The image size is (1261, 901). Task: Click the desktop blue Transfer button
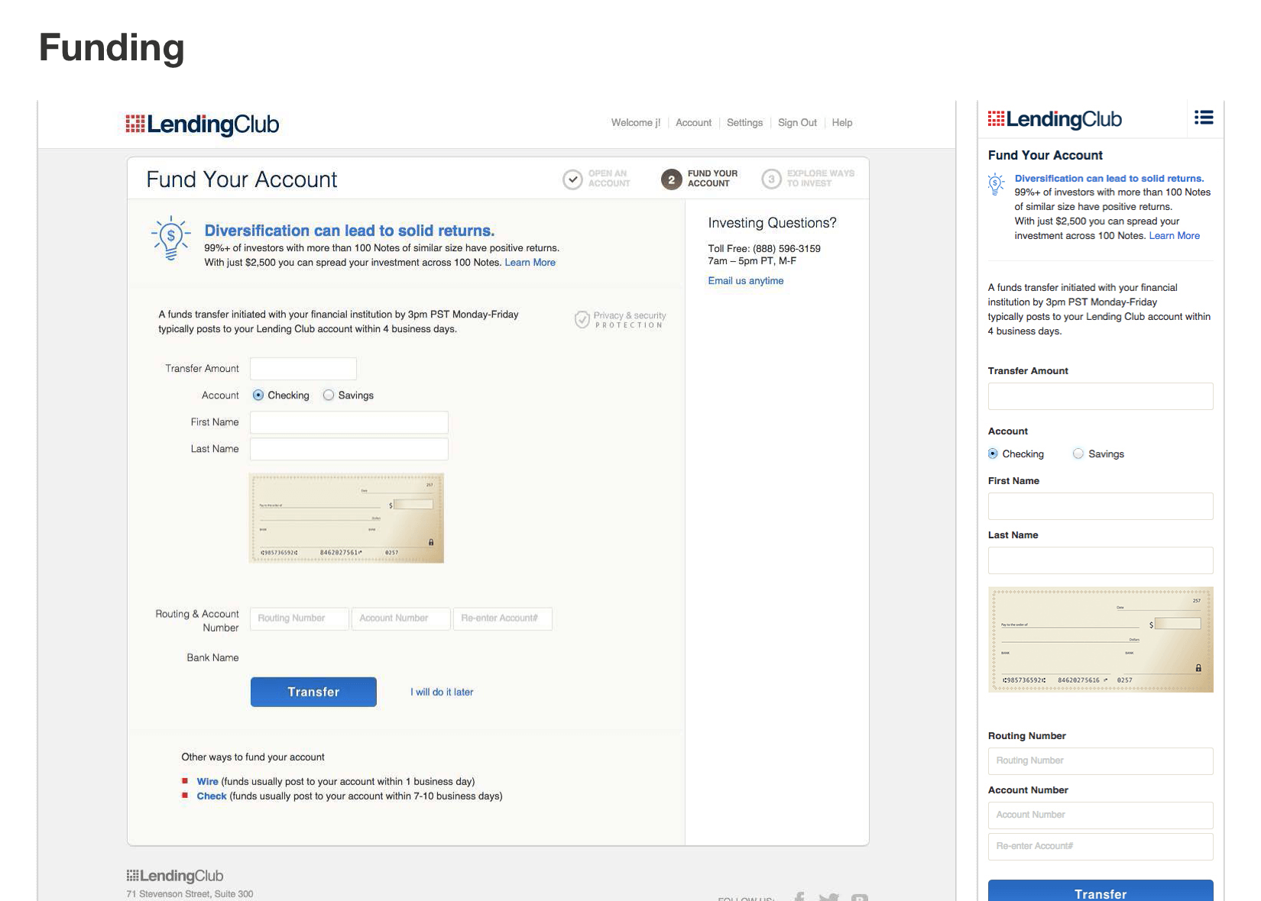tap(313, 692)
